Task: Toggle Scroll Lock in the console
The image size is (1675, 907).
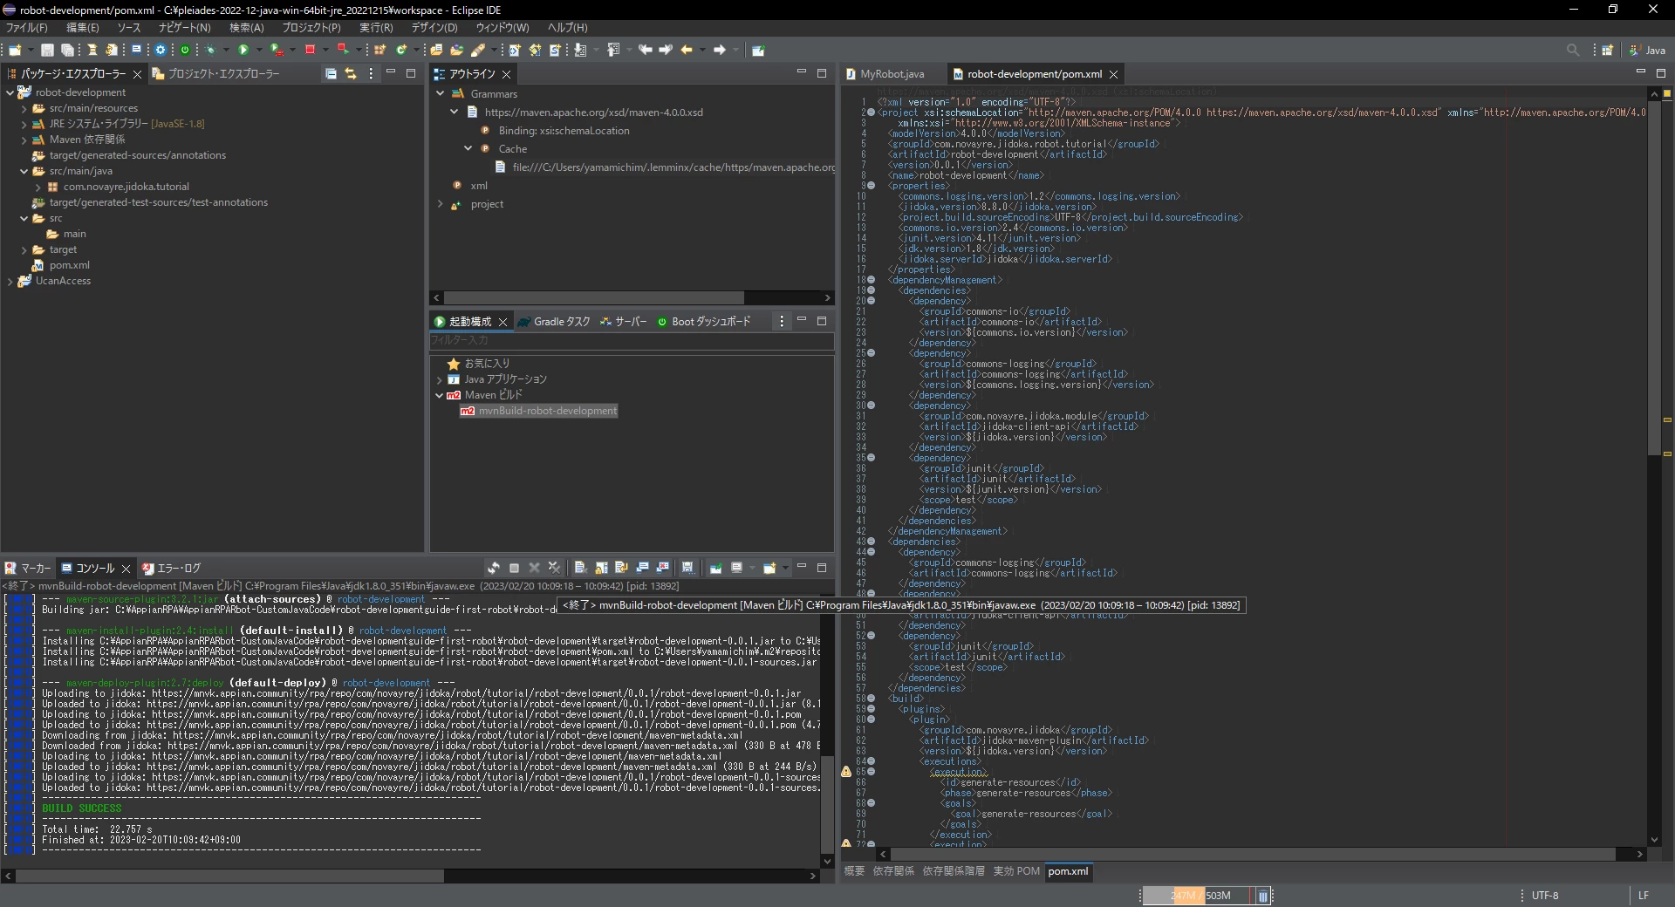Action: tap(601, 568)
